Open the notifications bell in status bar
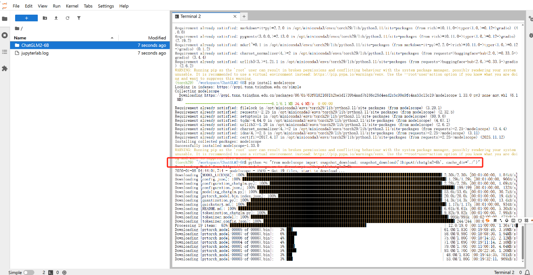This screenshot has height=275, width=533. 528,272
